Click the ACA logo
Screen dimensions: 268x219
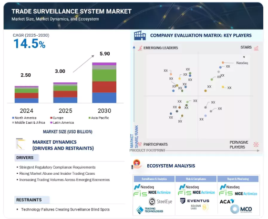point(227,201)
